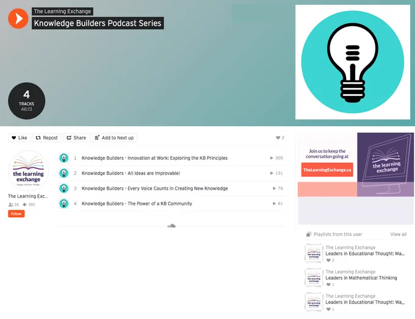
Task: Open track Innovation at Work: Exploring the KB Principles
Action: tap(154, 158)
